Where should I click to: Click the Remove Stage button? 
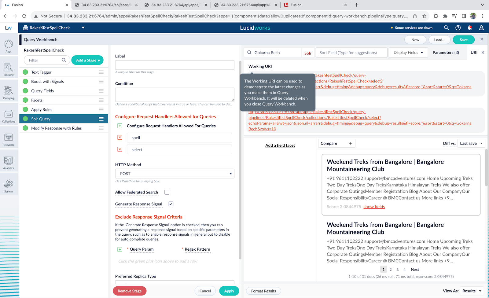(130, 291)
